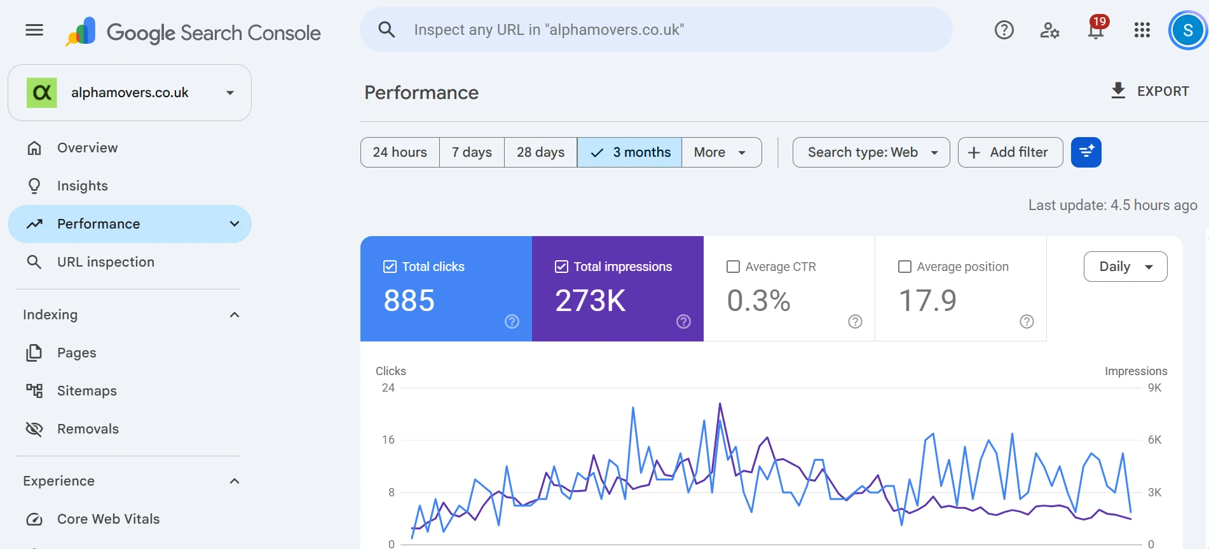Go to Overview in the sidebar

(130, 148)
